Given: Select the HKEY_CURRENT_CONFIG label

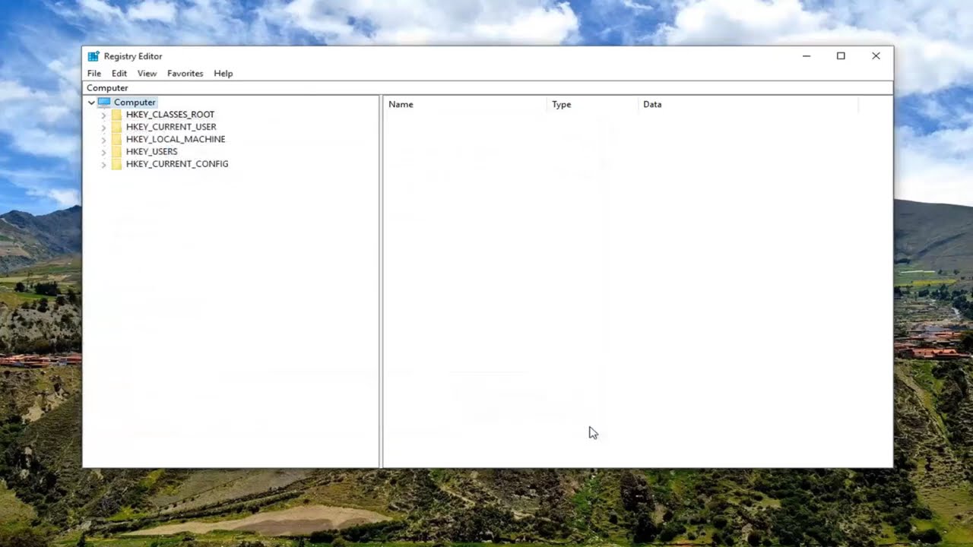Looking at the screenshot, I should tap(177, 163).
